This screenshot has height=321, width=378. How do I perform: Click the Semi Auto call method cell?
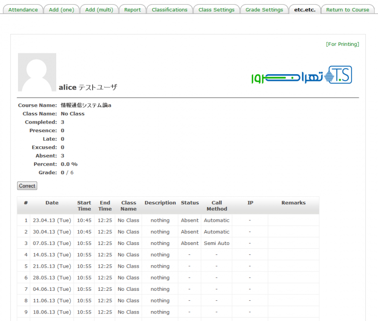[x=216, y=244]
